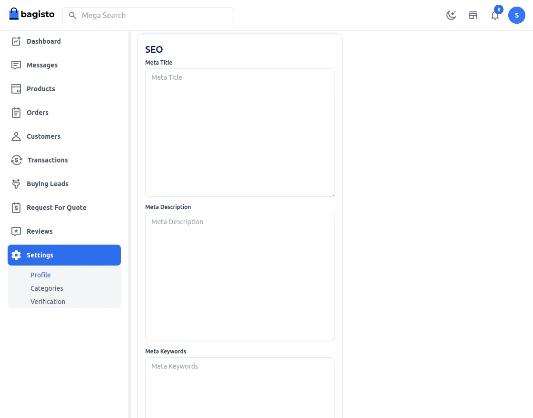Open Categories under Settings

tap(47, 288)
